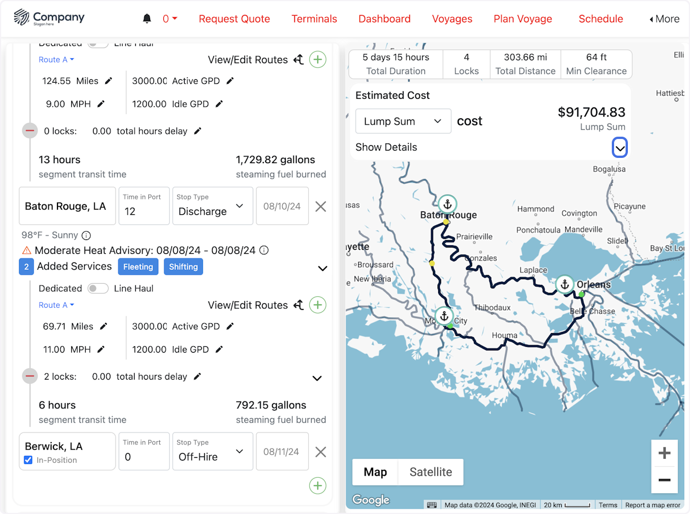The height and width of the screenshot is (514, 690).
Task: Open the Lump Sum cost dropdown
Action: point(403,121)
